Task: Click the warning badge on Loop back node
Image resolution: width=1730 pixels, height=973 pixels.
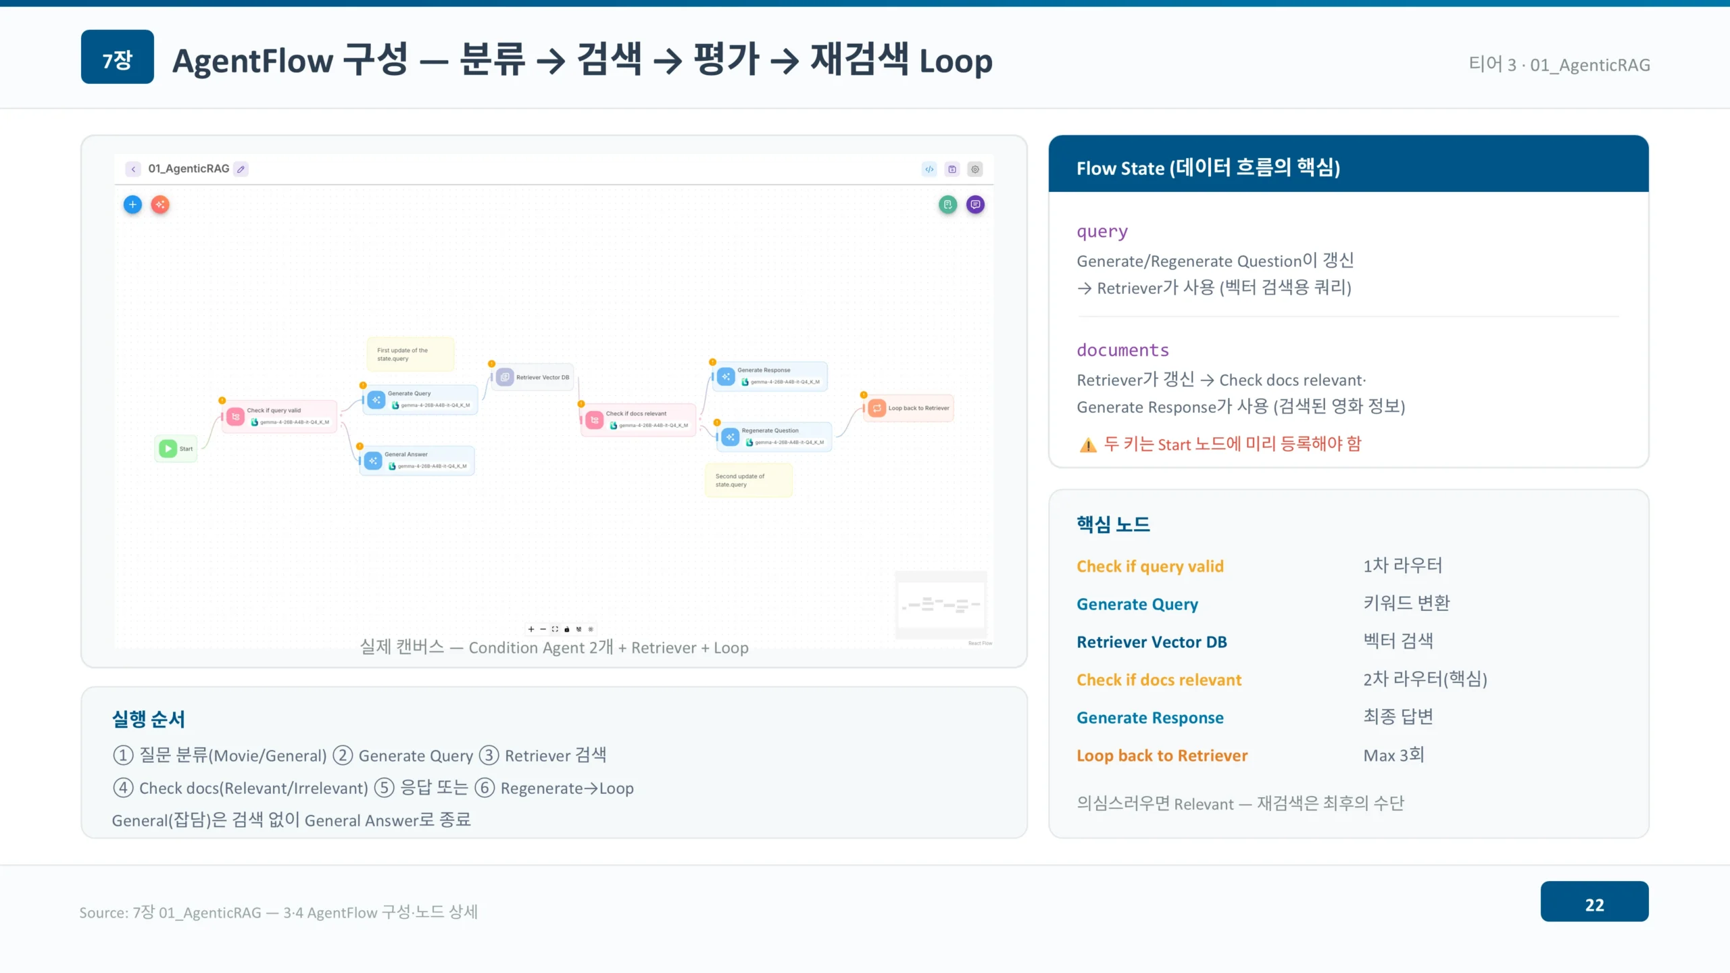Action: 864,395
